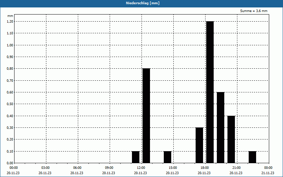This screenshot has height=177, width=283.
Task: Click the 20.11.23 date under 12:00
Action: [x=140, y=173]
